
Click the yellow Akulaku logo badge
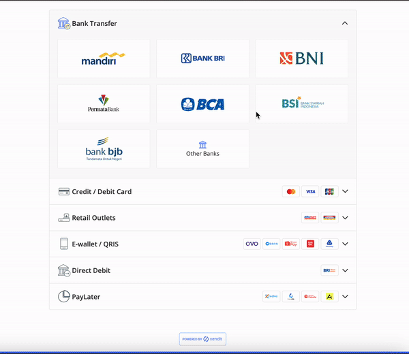point(329,296)
